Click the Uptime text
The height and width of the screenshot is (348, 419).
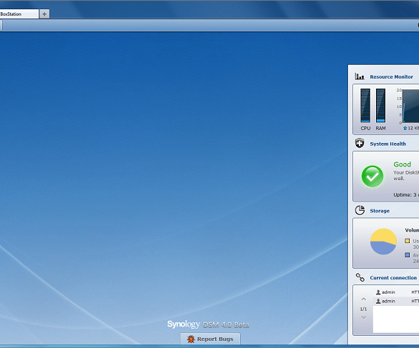click(406, 194)
